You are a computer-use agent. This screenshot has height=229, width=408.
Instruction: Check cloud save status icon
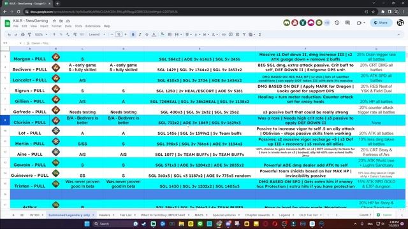coord(68,21)
